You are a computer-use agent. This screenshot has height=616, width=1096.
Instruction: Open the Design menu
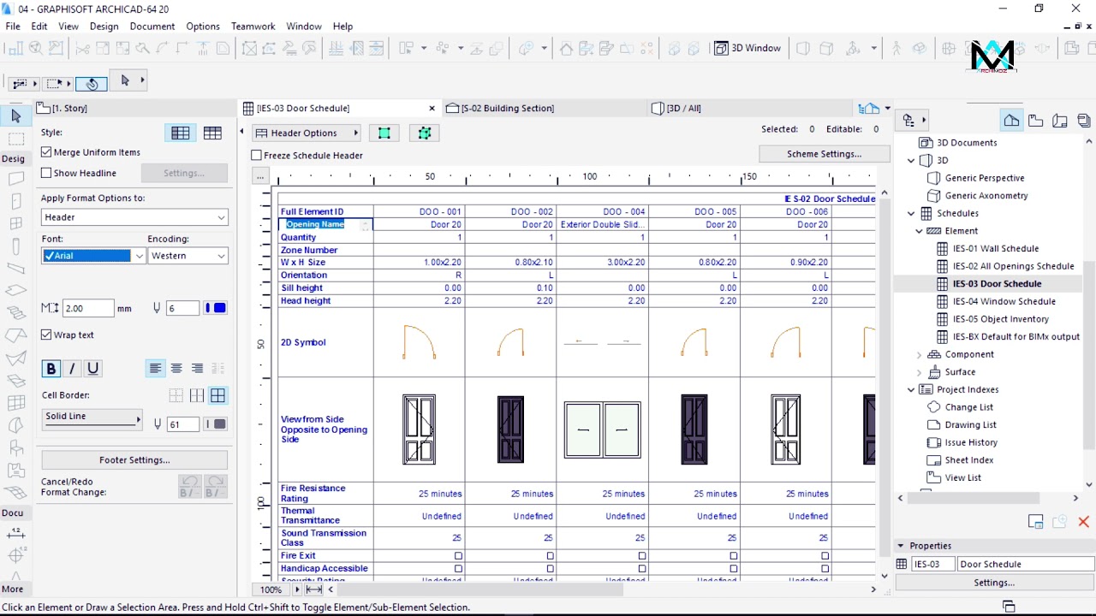pyautogui.click(x=104, y=27)
